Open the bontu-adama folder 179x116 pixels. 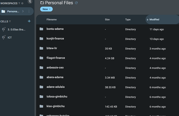click(x=55, y=29)
